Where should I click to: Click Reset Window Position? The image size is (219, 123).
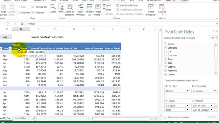[x=129, y=14]
